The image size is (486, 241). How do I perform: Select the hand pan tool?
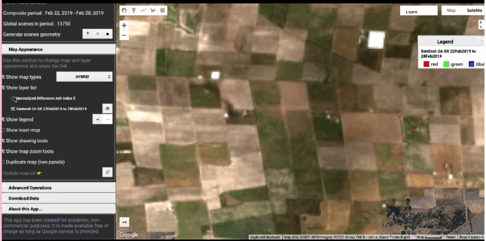pos(124,10)
